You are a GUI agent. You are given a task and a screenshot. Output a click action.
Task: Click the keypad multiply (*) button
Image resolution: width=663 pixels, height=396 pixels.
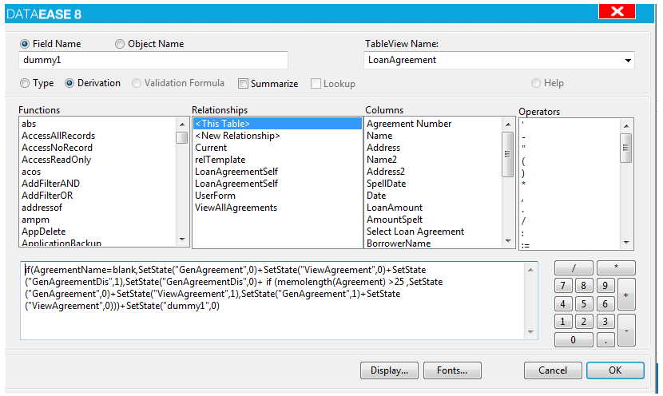pos(616,268)
